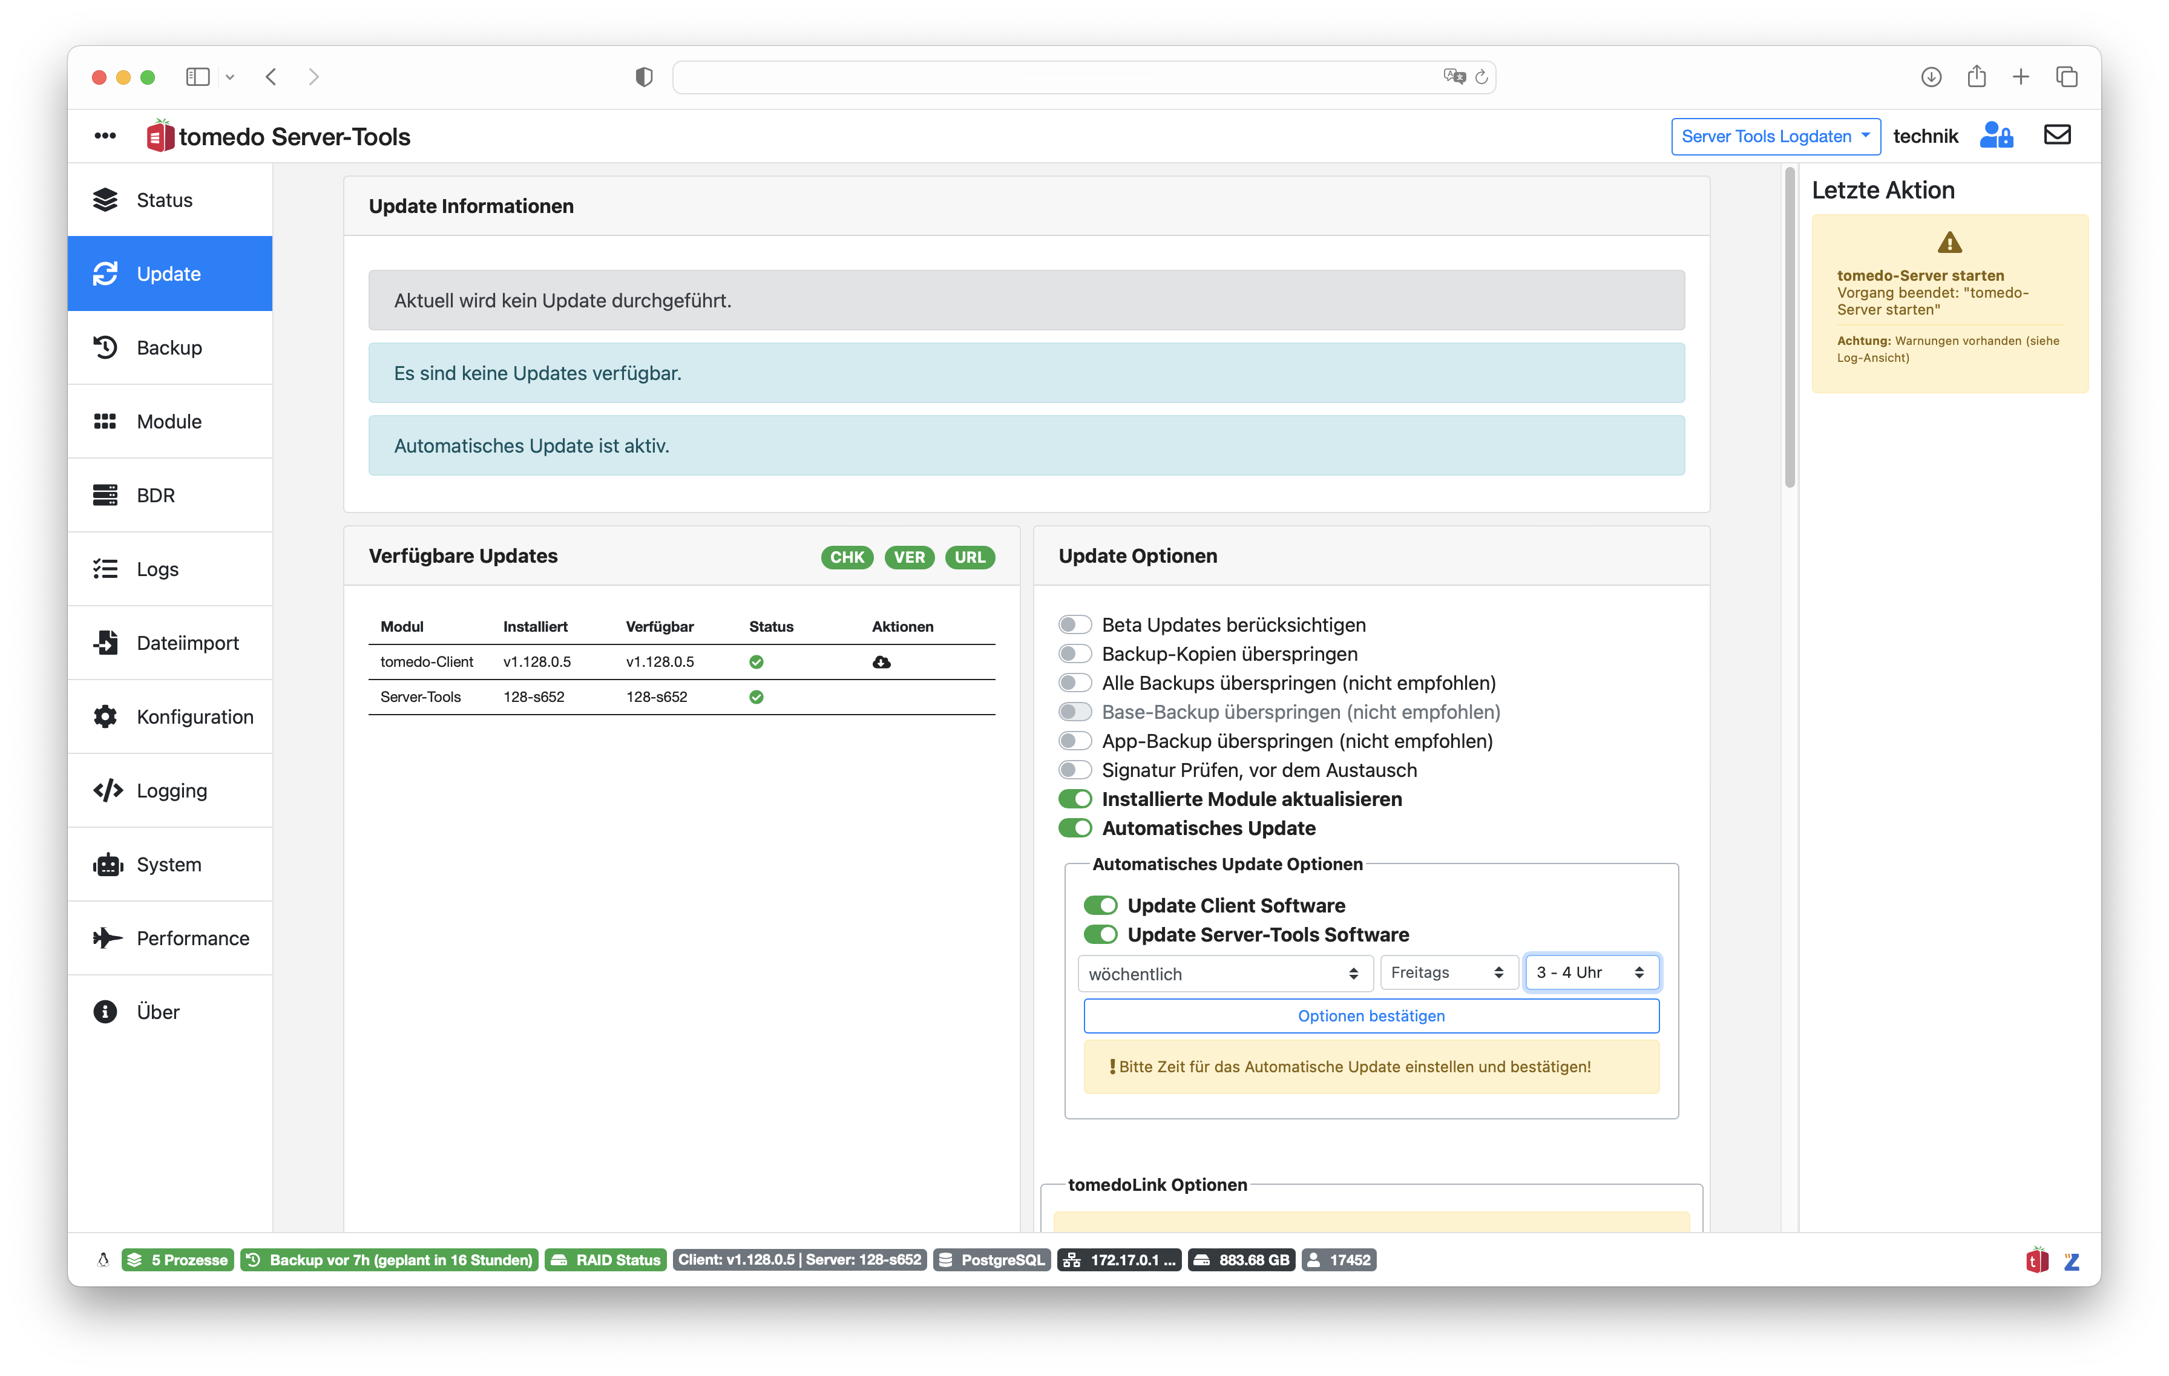
Task: Click the 172.17.0.1 network badge
Action: [x=1120, y=1260]
